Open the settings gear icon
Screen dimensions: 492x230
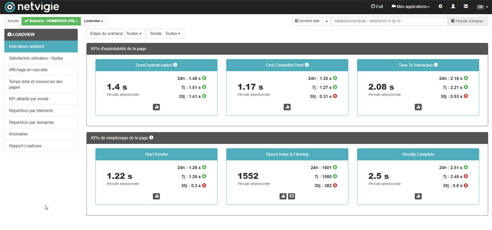440,6
